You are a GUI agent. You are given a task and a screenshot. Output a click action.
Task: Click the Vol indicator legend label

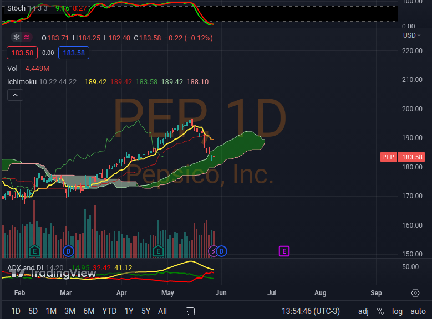tap(12, 69)
